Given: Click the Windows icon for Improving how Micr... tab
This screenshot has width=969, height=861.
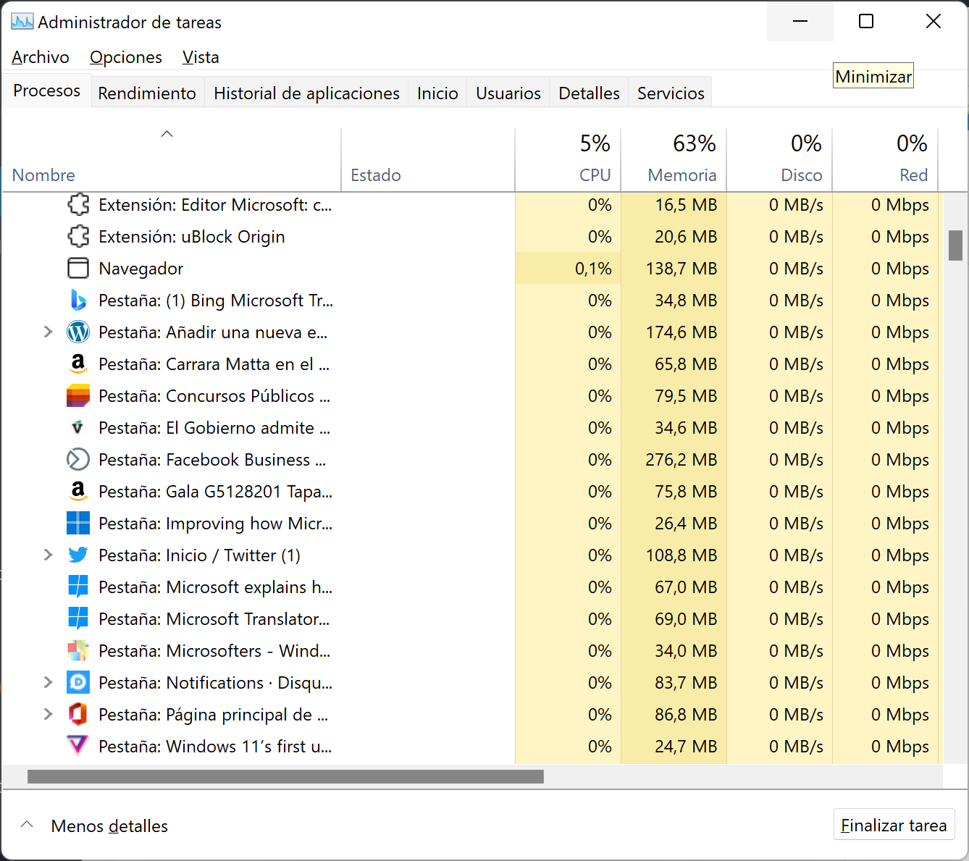Looking at the screenshot, I should (78, 524).
